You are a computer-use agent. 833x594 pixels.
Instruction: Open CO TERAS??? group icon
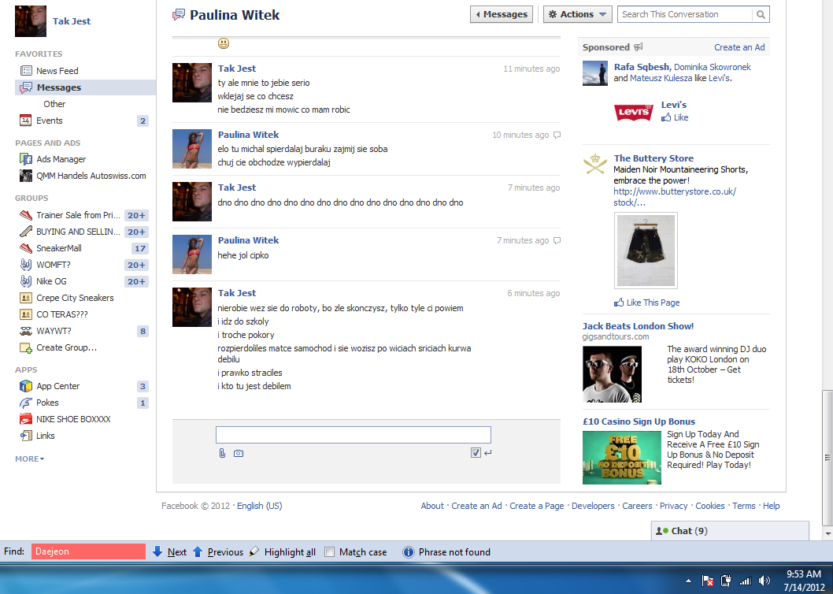pos(26,314)
